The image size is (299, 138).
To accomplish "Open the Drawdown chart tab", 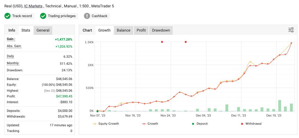I will coord(161,30).
